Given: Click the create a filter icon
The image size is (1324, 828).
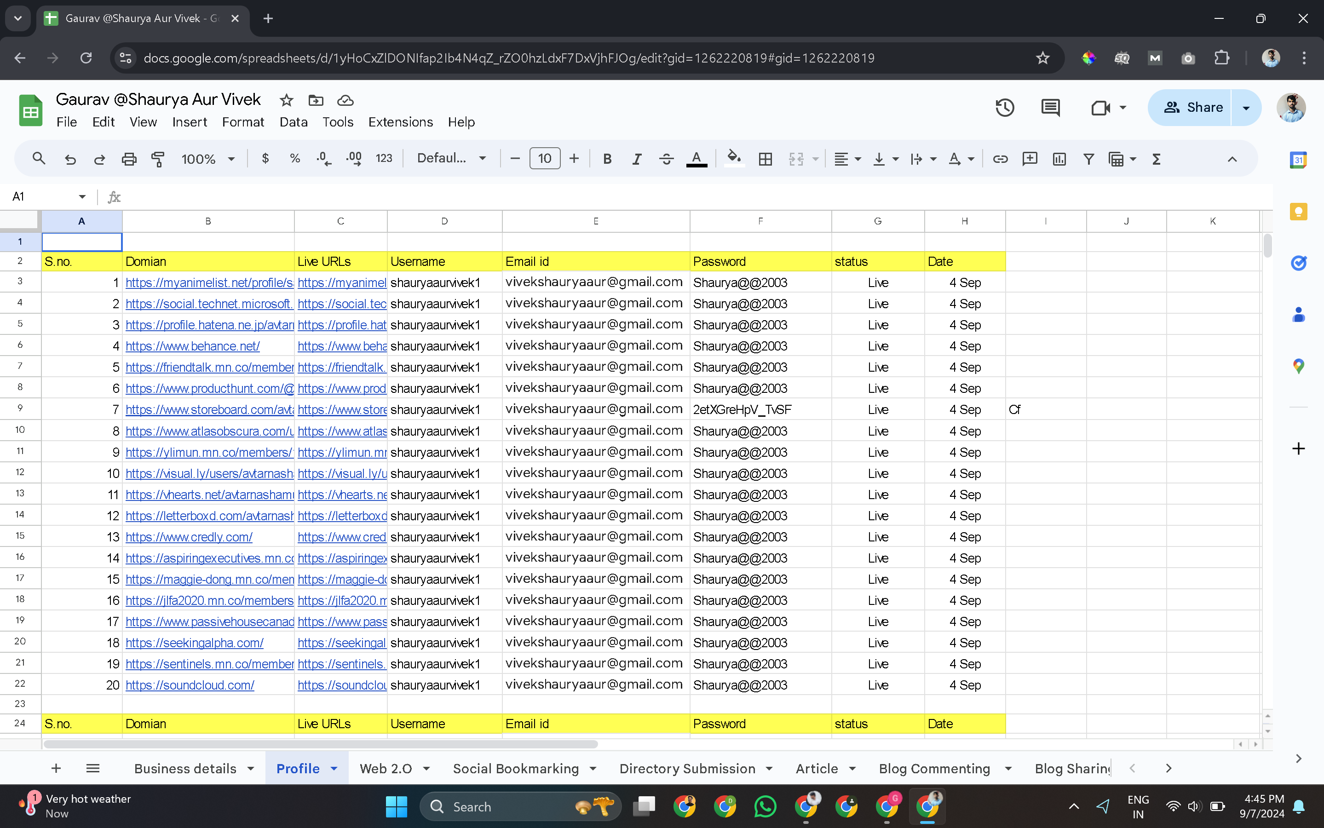Looking at the screenshot, I should pyautogui.click(x=1088, y=159).
